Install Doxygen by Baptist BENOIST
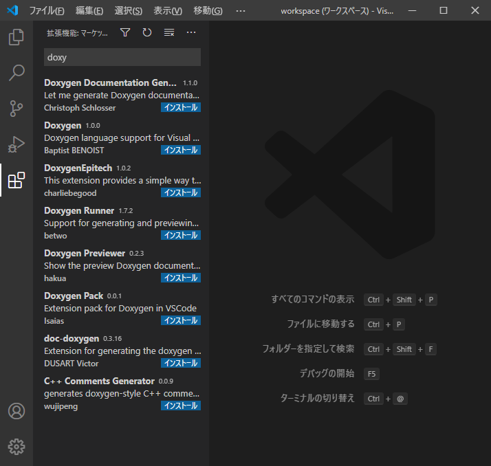This screenshot has width=491, height=466. (x=181, y=150)
